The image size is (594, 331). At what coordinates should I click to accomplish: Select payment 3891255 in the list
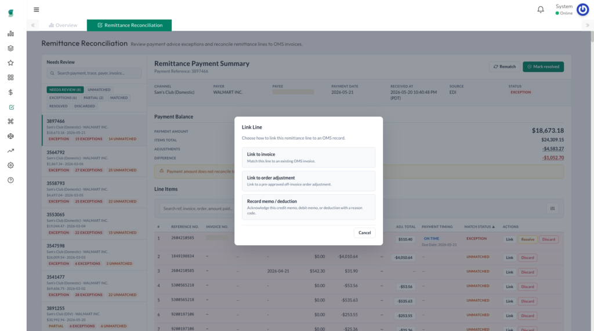click(95, 317)
